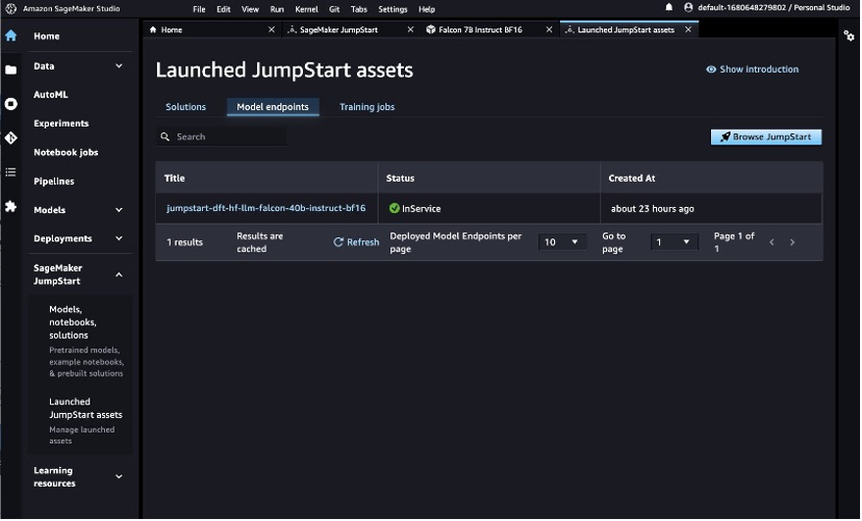Screen dimensions: 862x521
Task: Open Pipelines in the sidebar
Action: click(x=54, y=181)
